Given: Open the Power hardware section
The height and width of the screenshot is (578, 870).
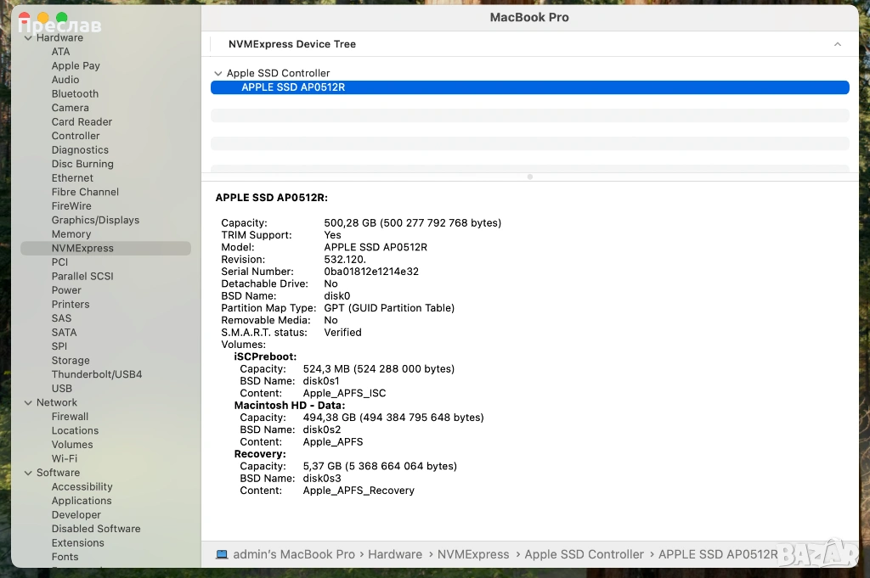Looking at the screenshot, I should [66, 290].
